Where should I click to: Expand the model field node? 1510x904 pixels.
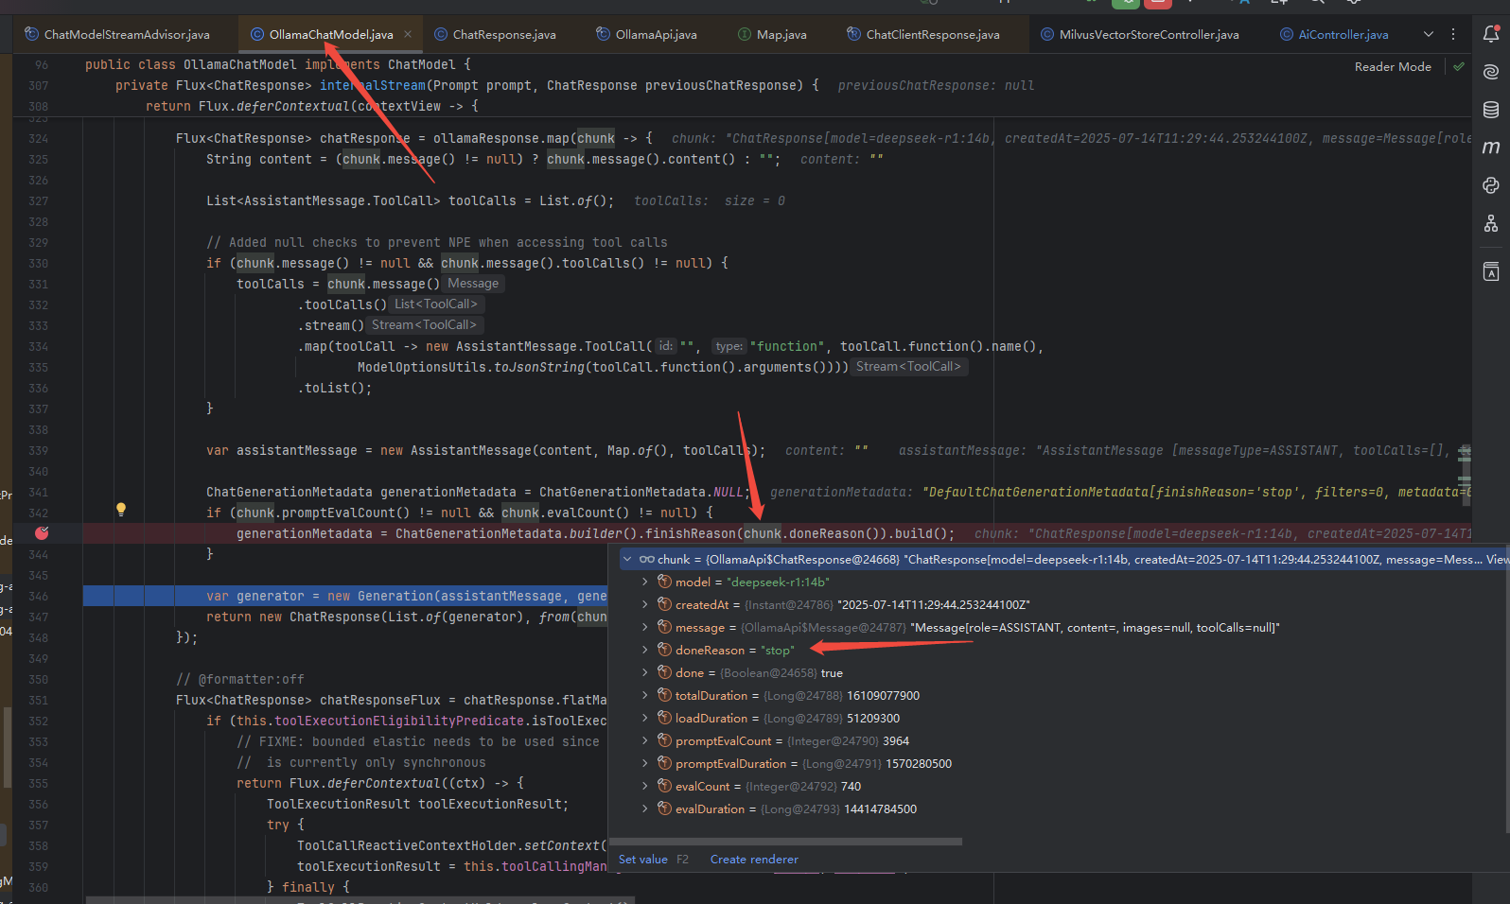[645, 582]
